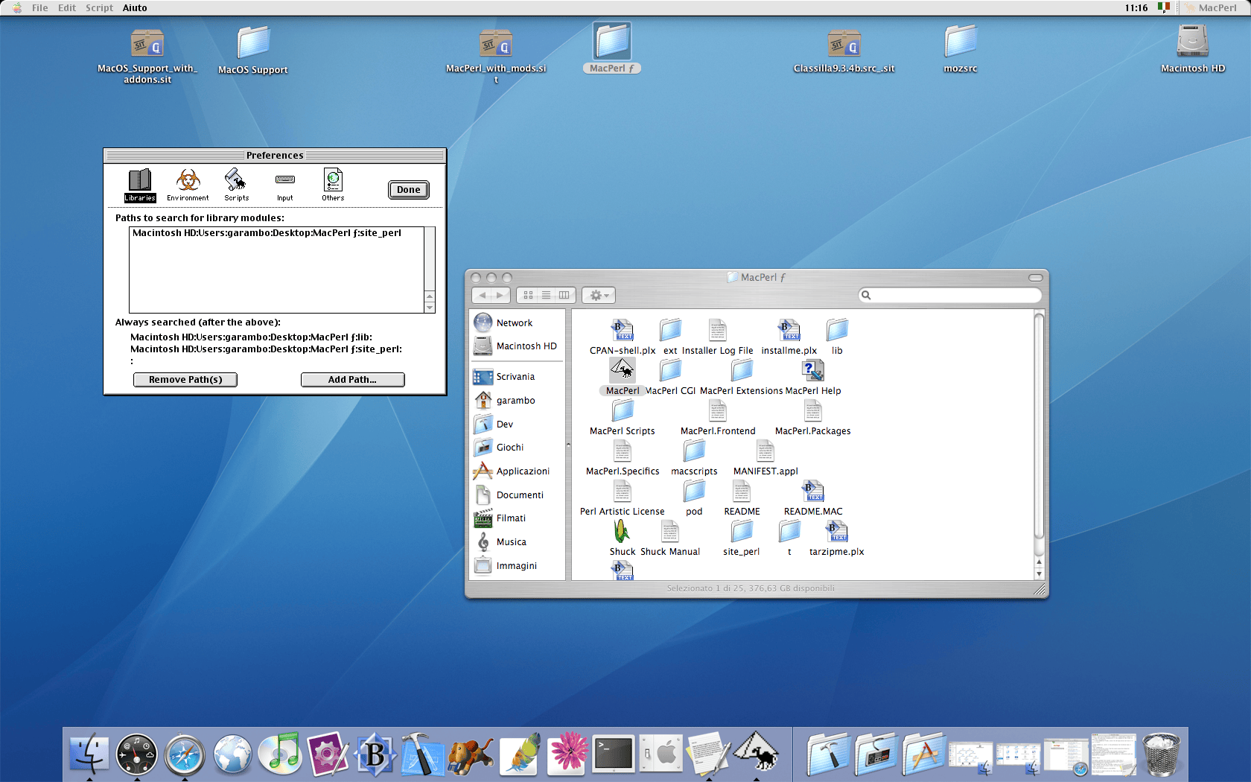The height and width of the screenshot is (782, 1251).
Task: Select the README.MAC file icon
Action: pyautogui.click(x=813, y=491)
